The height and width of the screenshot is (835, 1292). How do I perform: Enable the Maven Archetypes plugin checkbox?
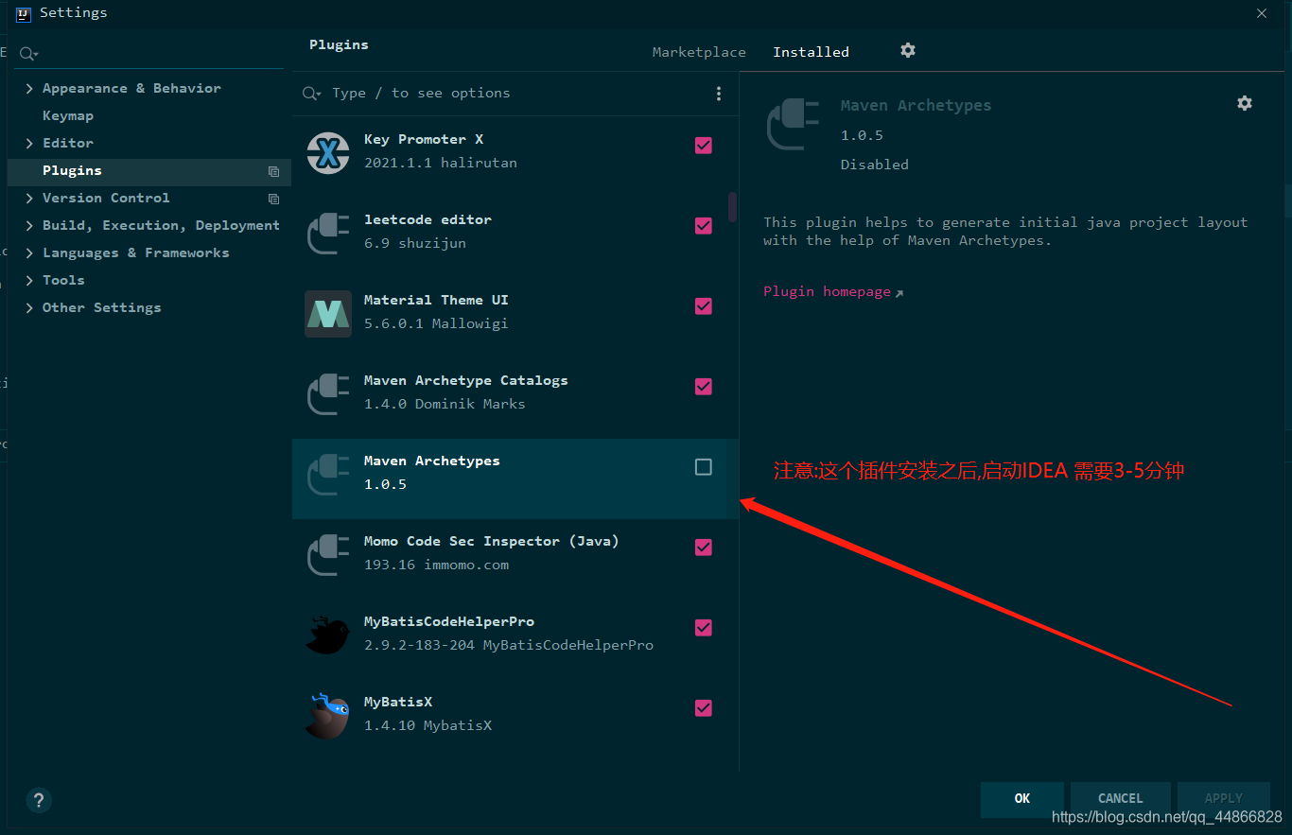pos(704,467)
